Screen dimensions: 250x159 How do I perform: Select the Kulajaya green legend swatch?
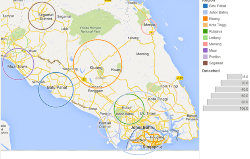[x=205, y=31]
